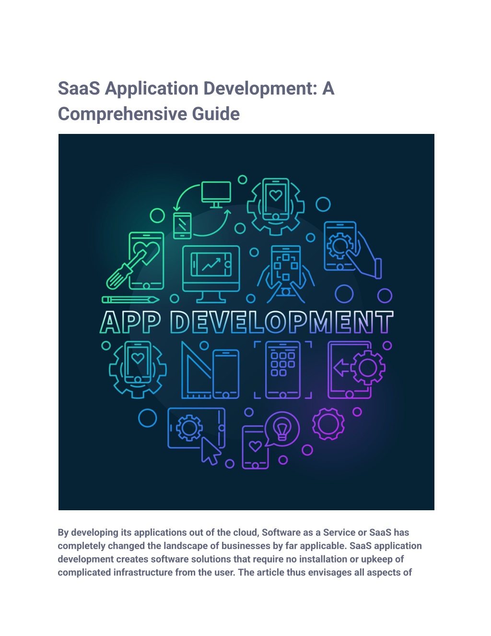Click the 'Comprehensive Guide' heading line
Screen dimensions: 491x636
[x=149, y=114]
